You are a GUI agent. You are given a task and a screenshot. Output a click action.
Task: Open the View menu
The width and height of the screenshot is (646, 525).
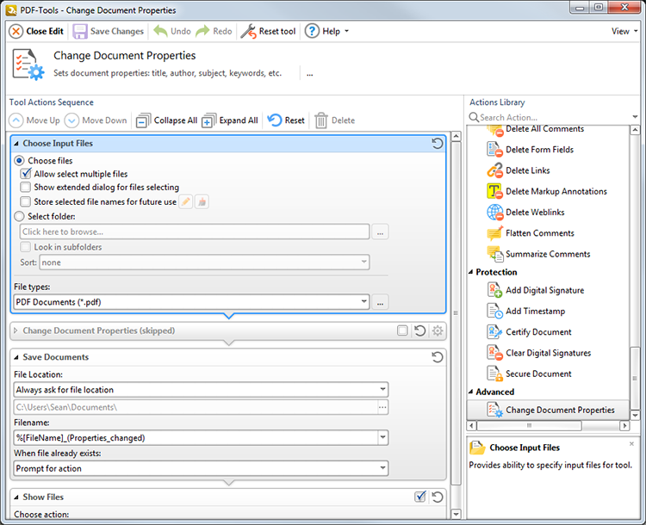624,31
